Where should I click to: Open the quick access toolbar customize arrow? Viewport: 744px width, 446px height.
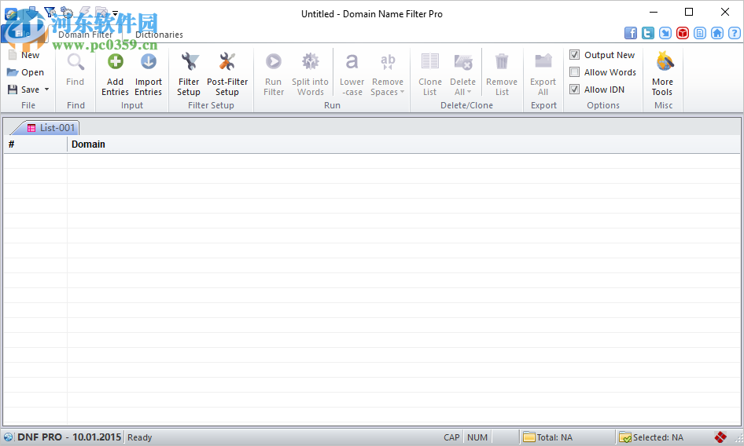[x=115, y=13]
